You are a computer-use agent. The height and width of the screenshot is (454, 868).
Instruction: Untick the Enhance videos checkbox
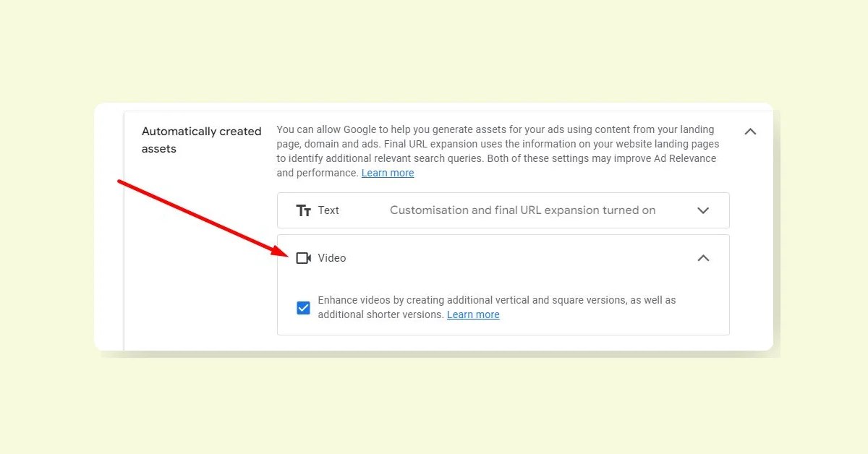pos(304,308)
